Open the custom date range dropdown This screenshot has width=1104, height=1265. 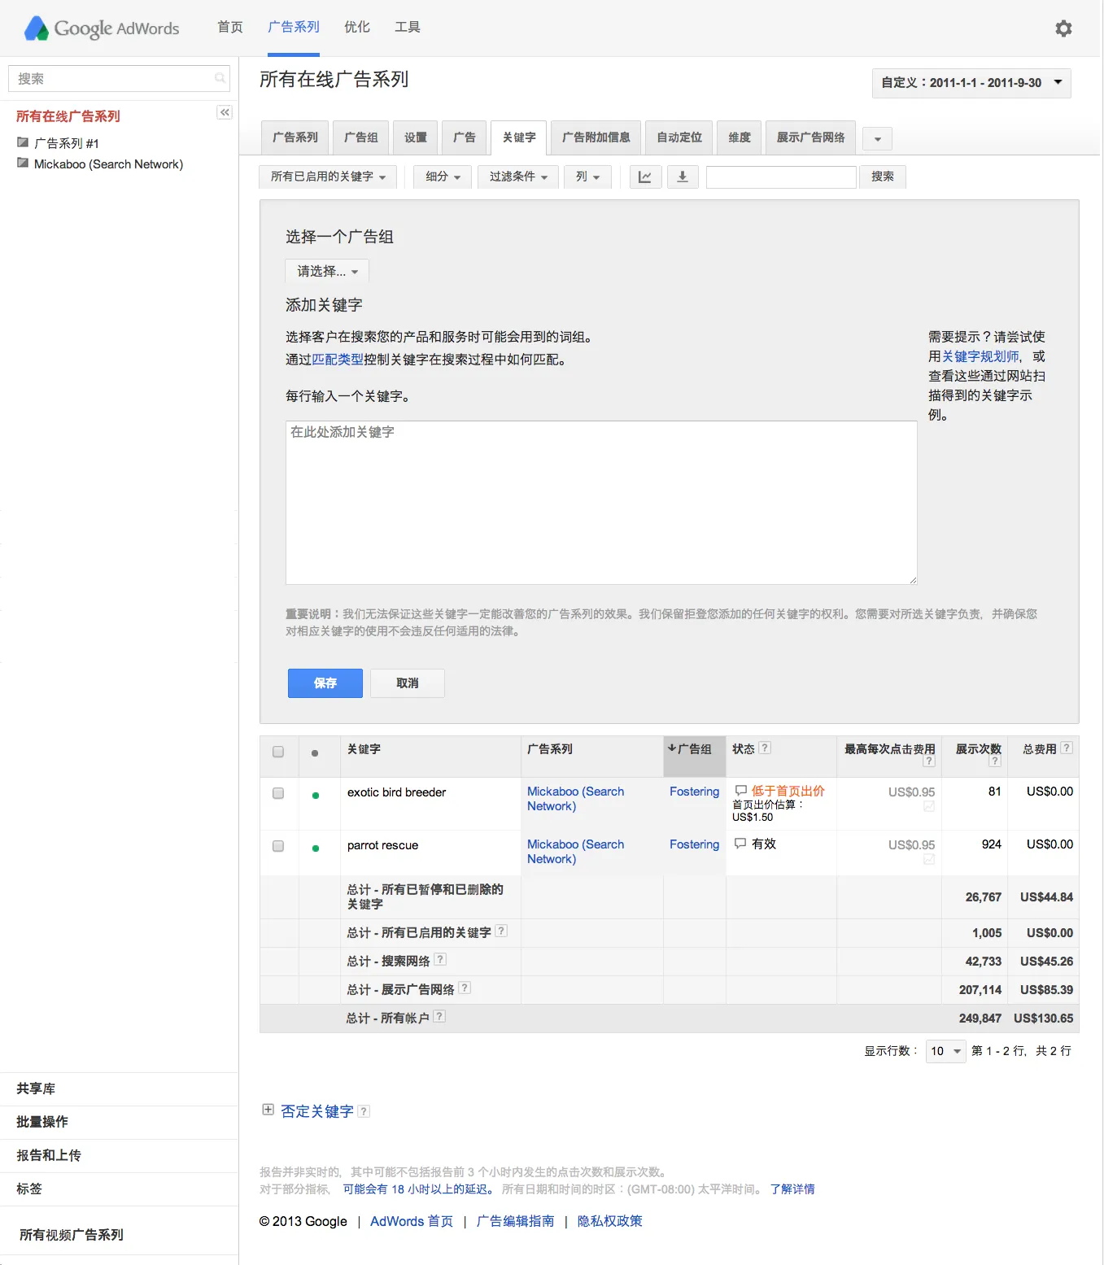(971, 83)
